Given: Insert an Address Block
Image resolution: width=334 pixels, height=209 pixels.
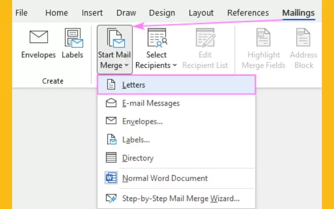Looking at the screenshot, I should point(304,49).
